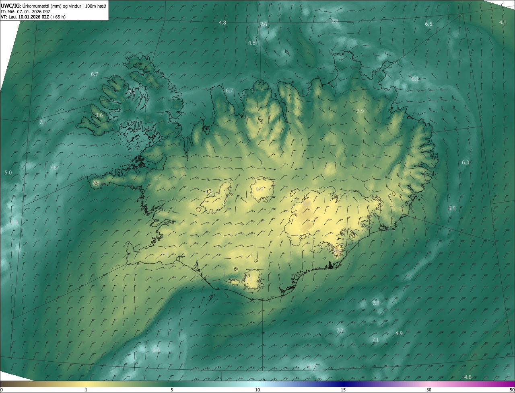The height and width of the screenshot is (393, 515).
Task: Click the 6.0 value label on the map
Action: coord(466,162)
